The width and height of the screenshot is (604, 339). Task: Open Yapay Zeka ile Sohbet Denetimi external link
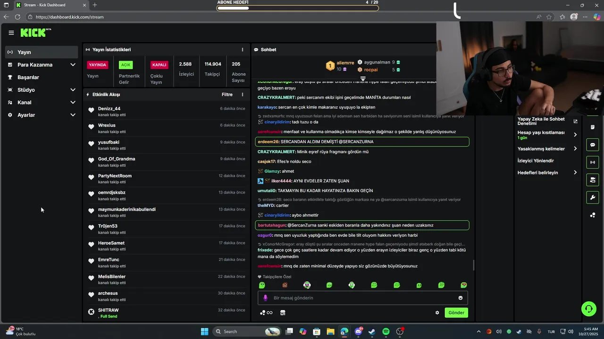click(575, 121)
